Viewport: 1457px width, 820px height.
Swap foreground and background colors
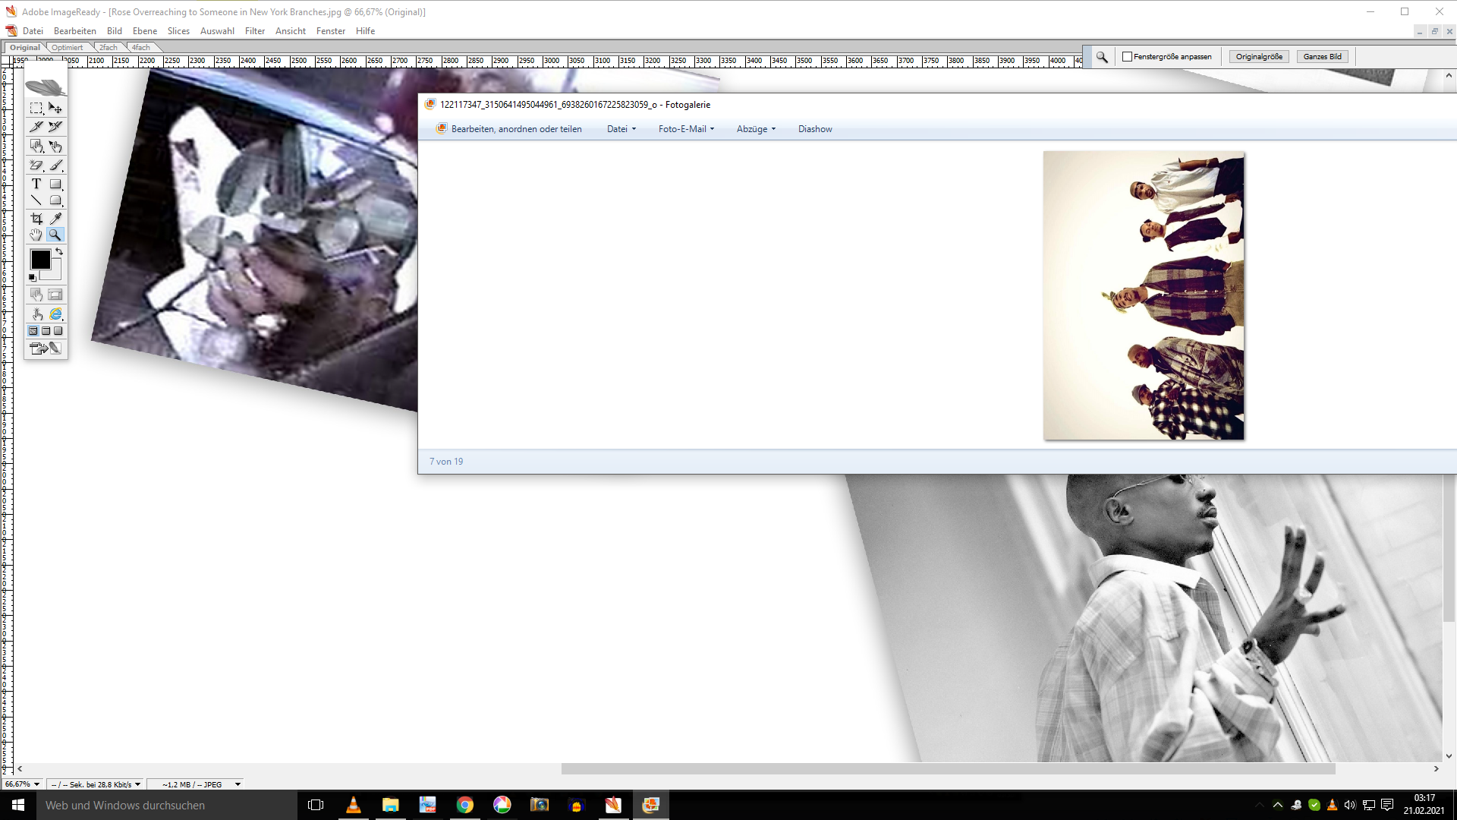[59, 251]
